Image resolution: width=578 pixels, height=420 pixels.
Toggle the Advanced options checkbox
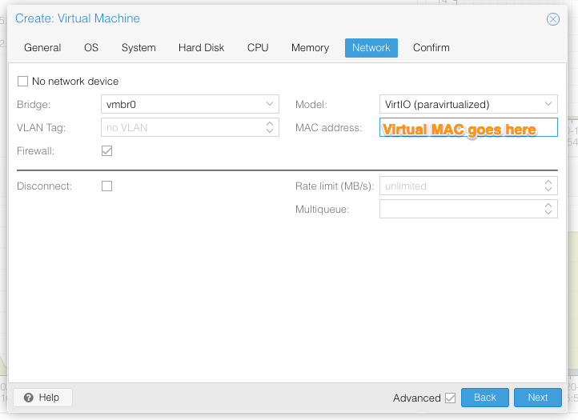(x=450, y=398)
